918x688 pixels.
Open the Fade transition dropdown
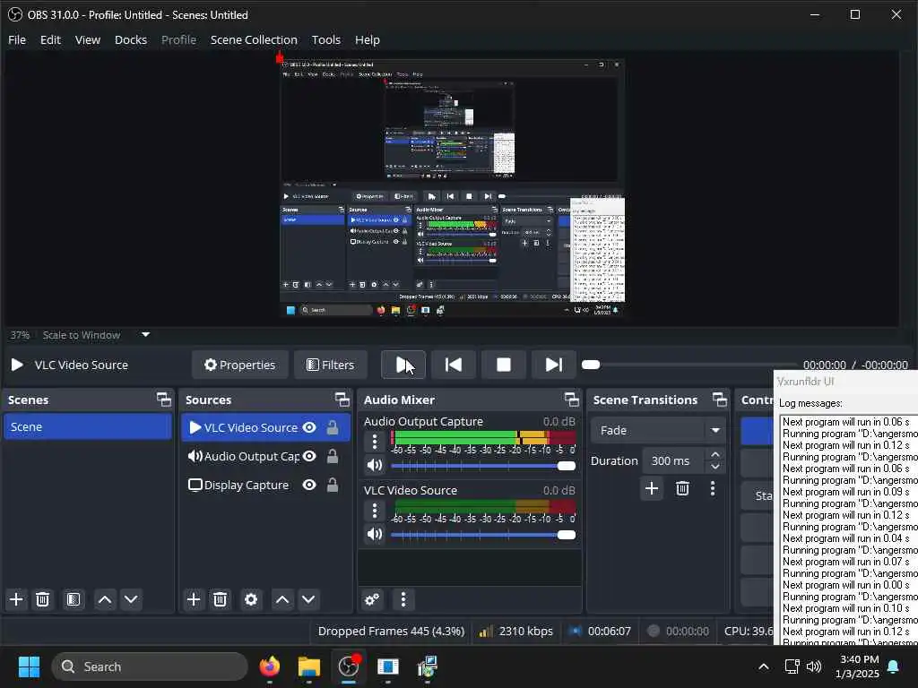coord(658,430)
